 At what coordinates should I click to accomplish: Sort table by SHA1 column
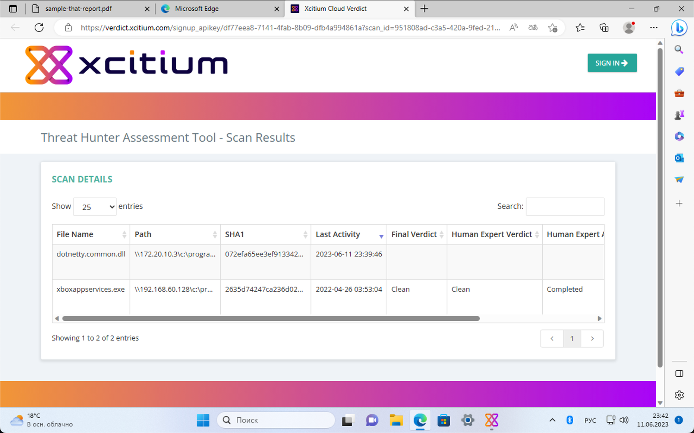[266, 234]
